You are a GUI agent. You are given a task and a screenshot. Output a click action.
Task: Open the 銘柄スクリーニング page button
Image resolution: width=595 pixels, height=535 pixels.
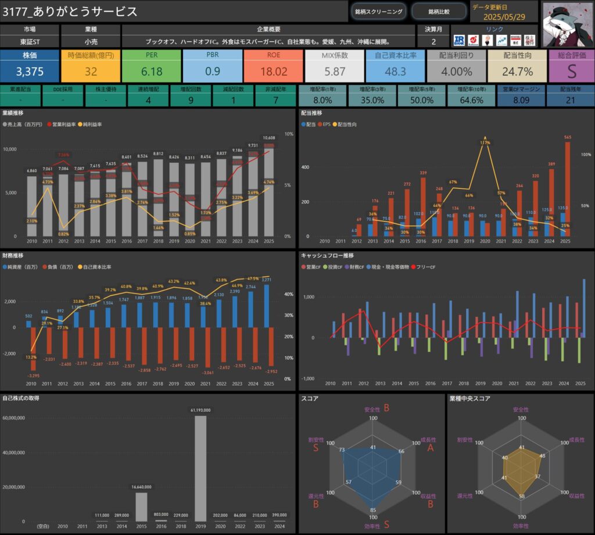point(378,12)
